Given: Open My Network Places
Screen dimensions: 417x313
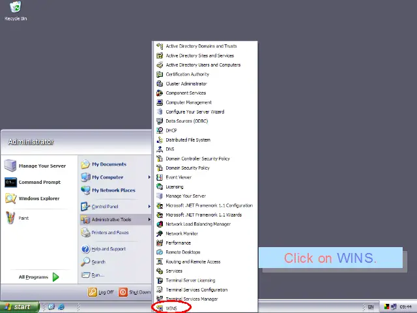Looking at the screenshot, I should click(115, 190).
